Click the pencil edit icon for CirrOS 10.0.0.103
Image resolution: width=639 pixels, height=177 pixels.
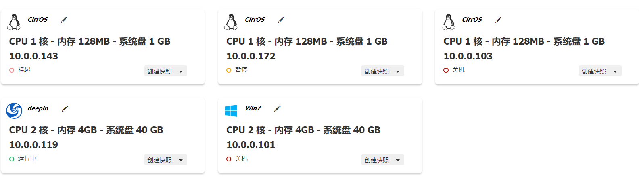click(x=499, y=20)
